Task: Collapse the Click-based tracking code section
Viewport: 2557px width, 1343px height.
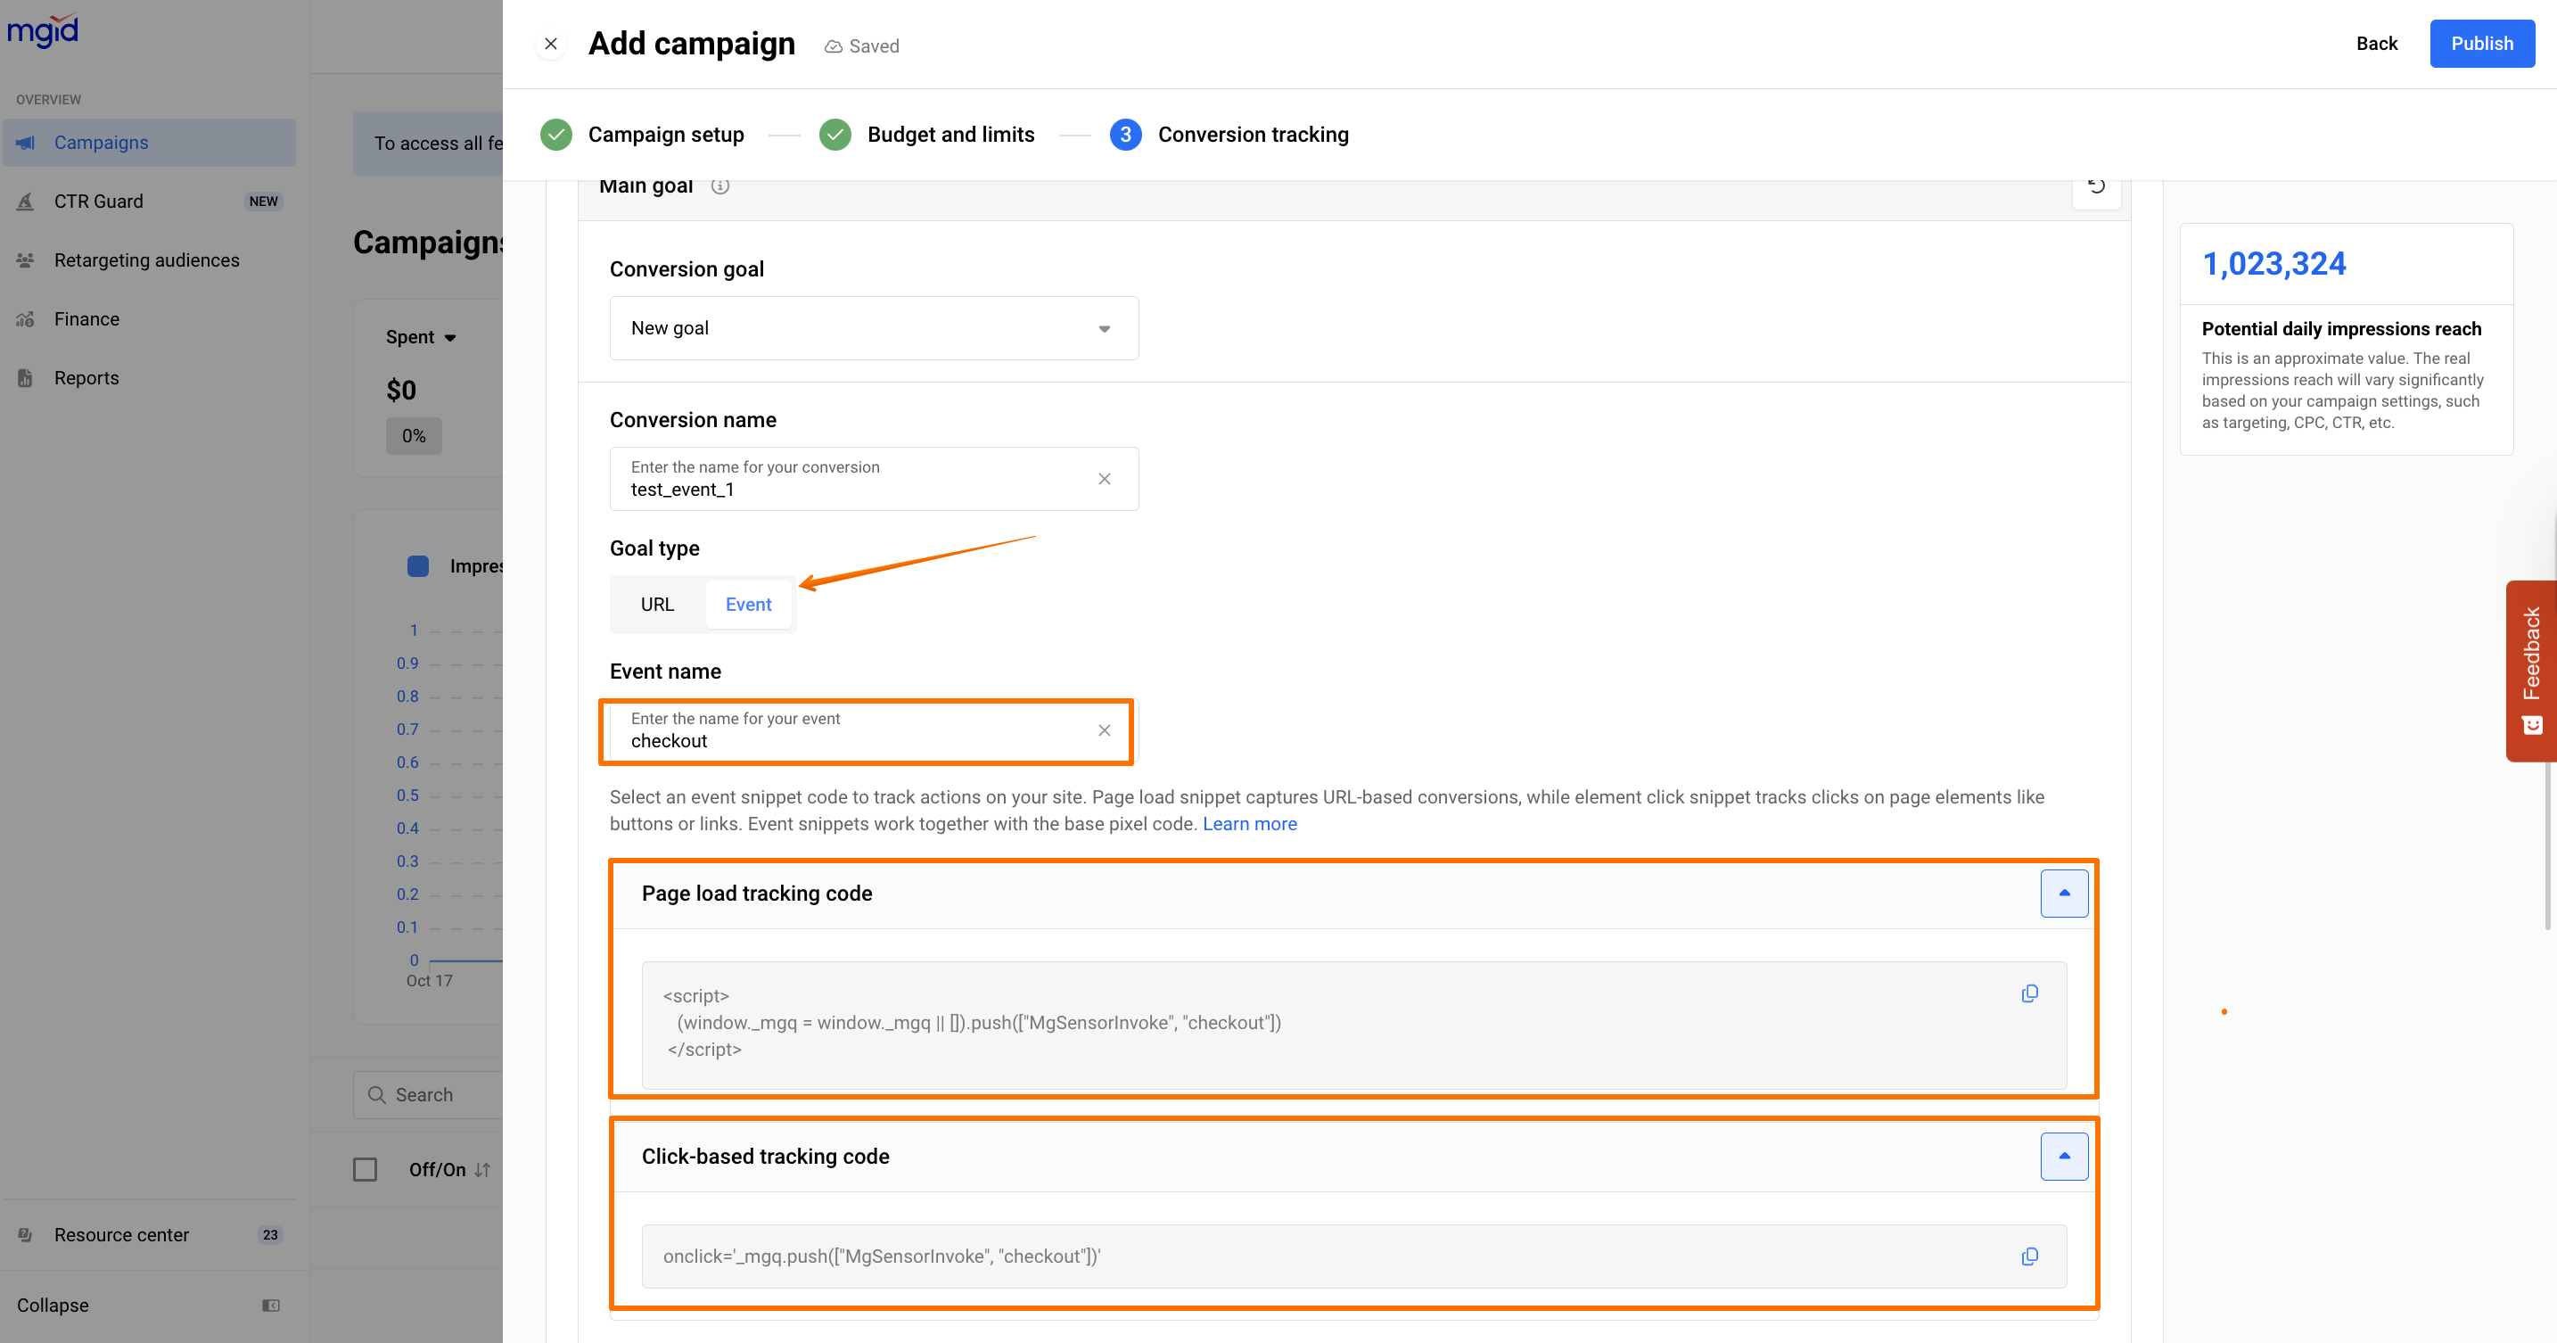Action: [x=2064, y=1157]
